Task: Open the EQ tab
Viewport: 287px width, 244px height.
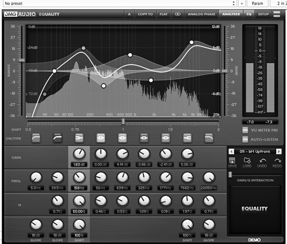Action: pos(249,14)
